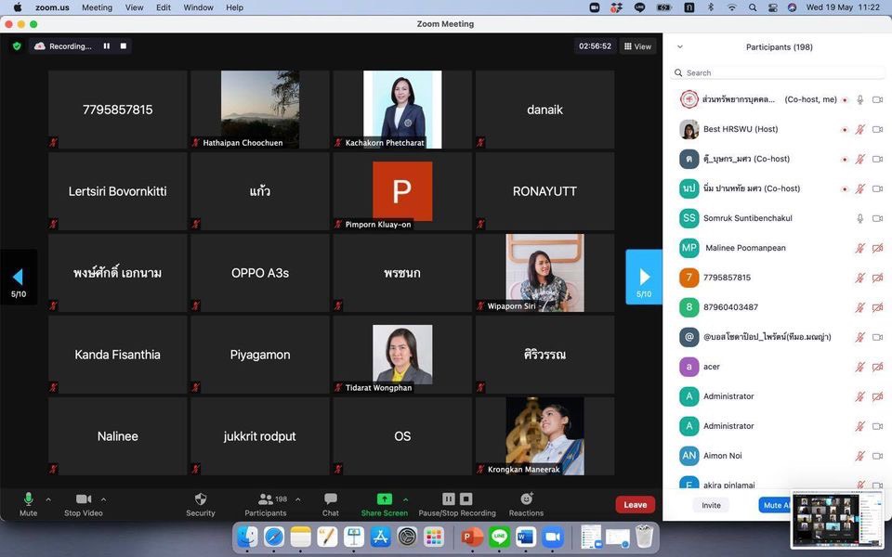Open the Meeting menu in menu bar
This screenshot has height=557, width=892.
click(97, 7)
